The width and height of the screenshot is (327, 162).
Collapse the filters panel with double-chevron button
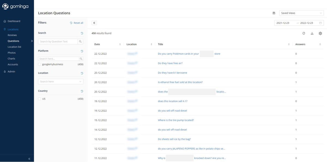[94, 23]
